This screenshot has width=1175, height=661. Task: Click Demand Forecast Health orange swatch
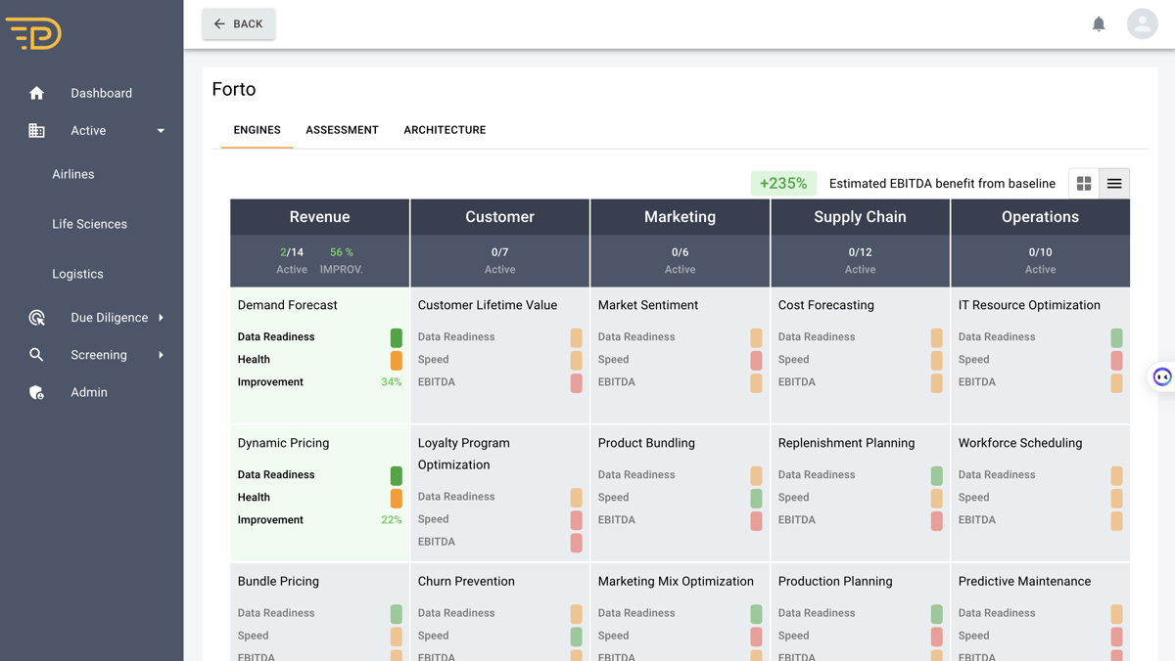pyautogui.click(x=397, y=360)
